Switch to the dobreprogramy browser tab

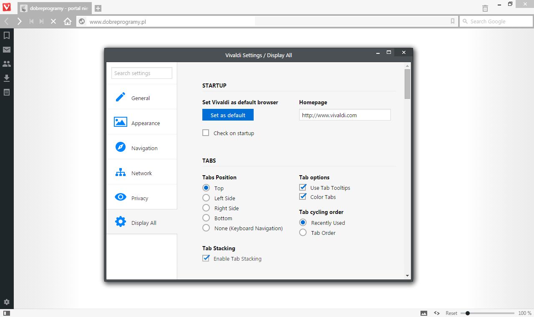pyautogui.click(x=55, y=8)
